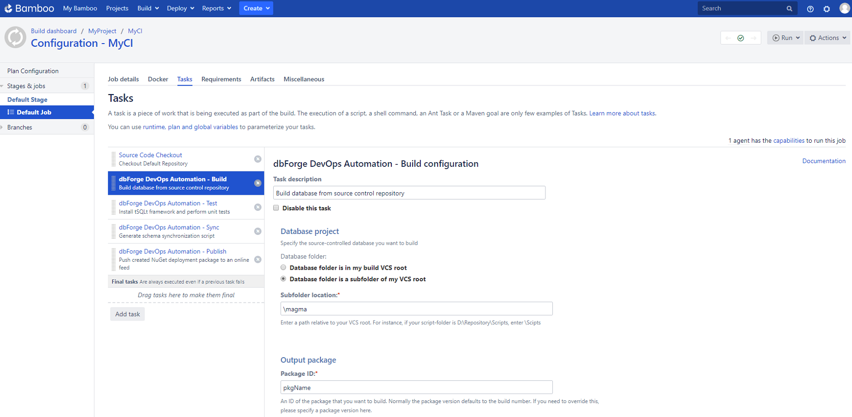This screenshot has height=417, width=852.
Task: Click the Branches count badge
Action: pyautogui.click(x=85, y=127)
